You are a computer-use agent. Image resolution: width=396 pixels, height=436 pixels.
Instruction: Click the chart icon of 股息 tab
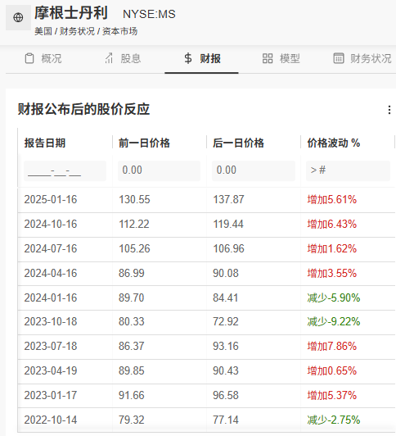click(x=109, y=58)
